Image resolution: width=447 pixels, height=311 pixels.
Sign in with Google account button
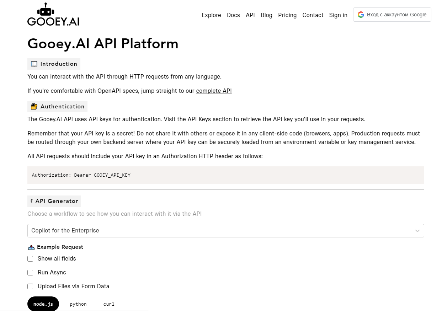click(392, 15)
